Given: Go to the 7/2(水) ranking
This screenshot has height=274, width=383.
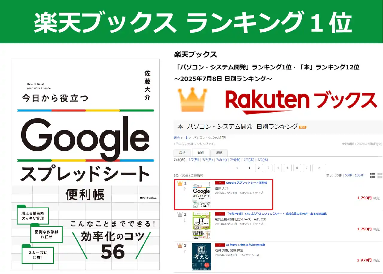Looking at the screenshot, I should click(263, 160).
